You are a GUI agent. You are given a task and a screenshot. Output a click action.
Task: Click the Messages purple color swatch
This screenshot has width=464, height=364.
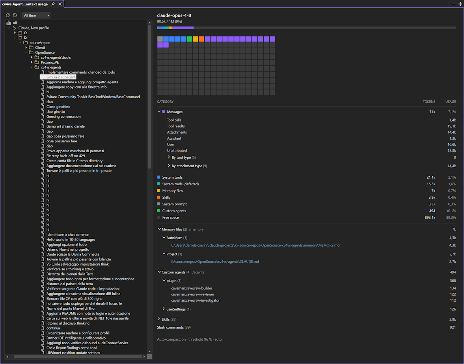(x=163, y=112)
